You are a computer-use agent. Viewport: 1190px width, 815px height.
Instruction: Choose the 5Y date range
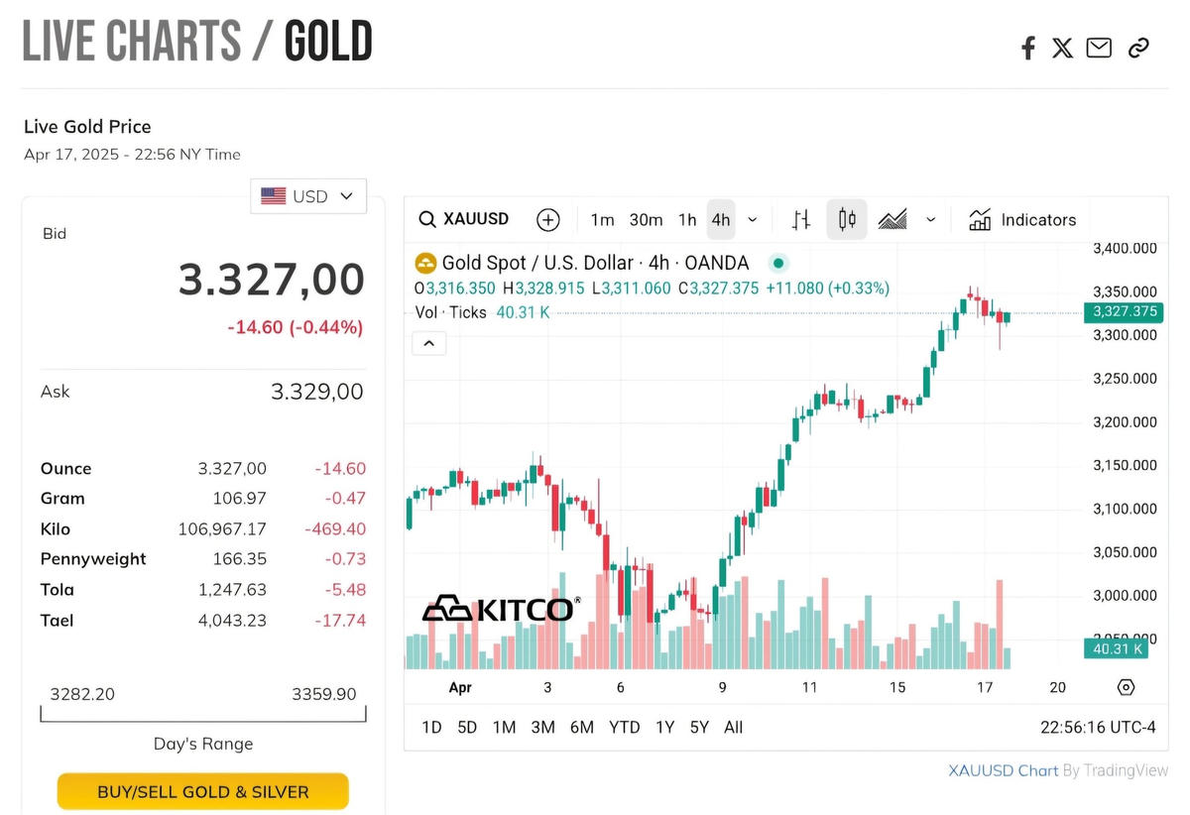click(x=699, y=727)
